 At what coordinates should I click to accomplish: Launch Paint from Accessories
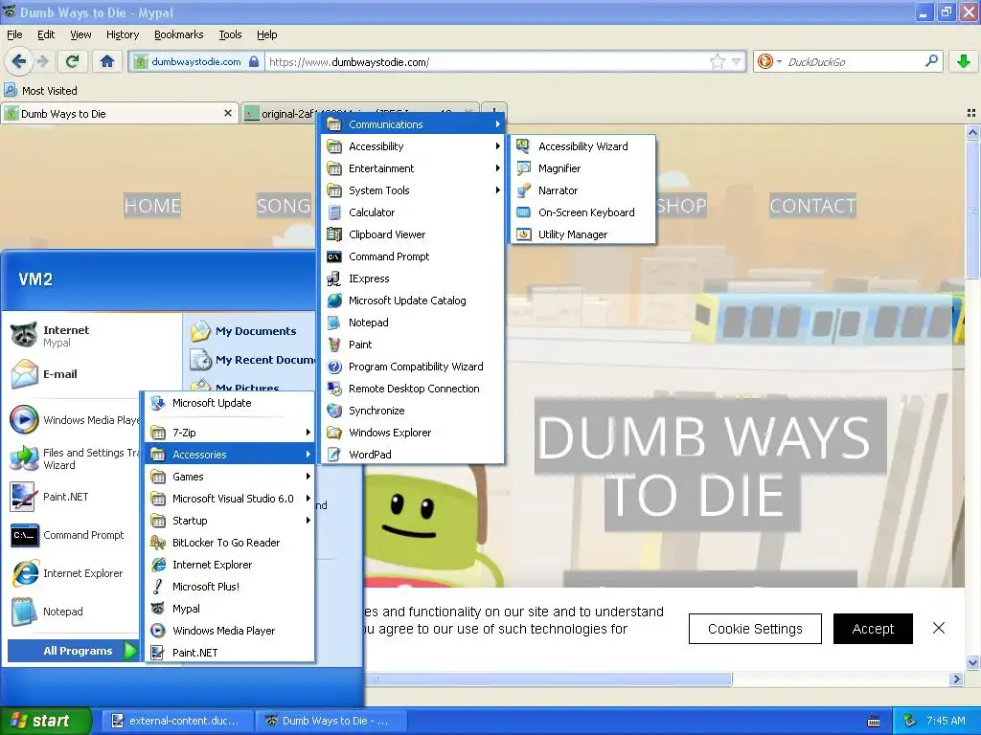pos(413,345)
